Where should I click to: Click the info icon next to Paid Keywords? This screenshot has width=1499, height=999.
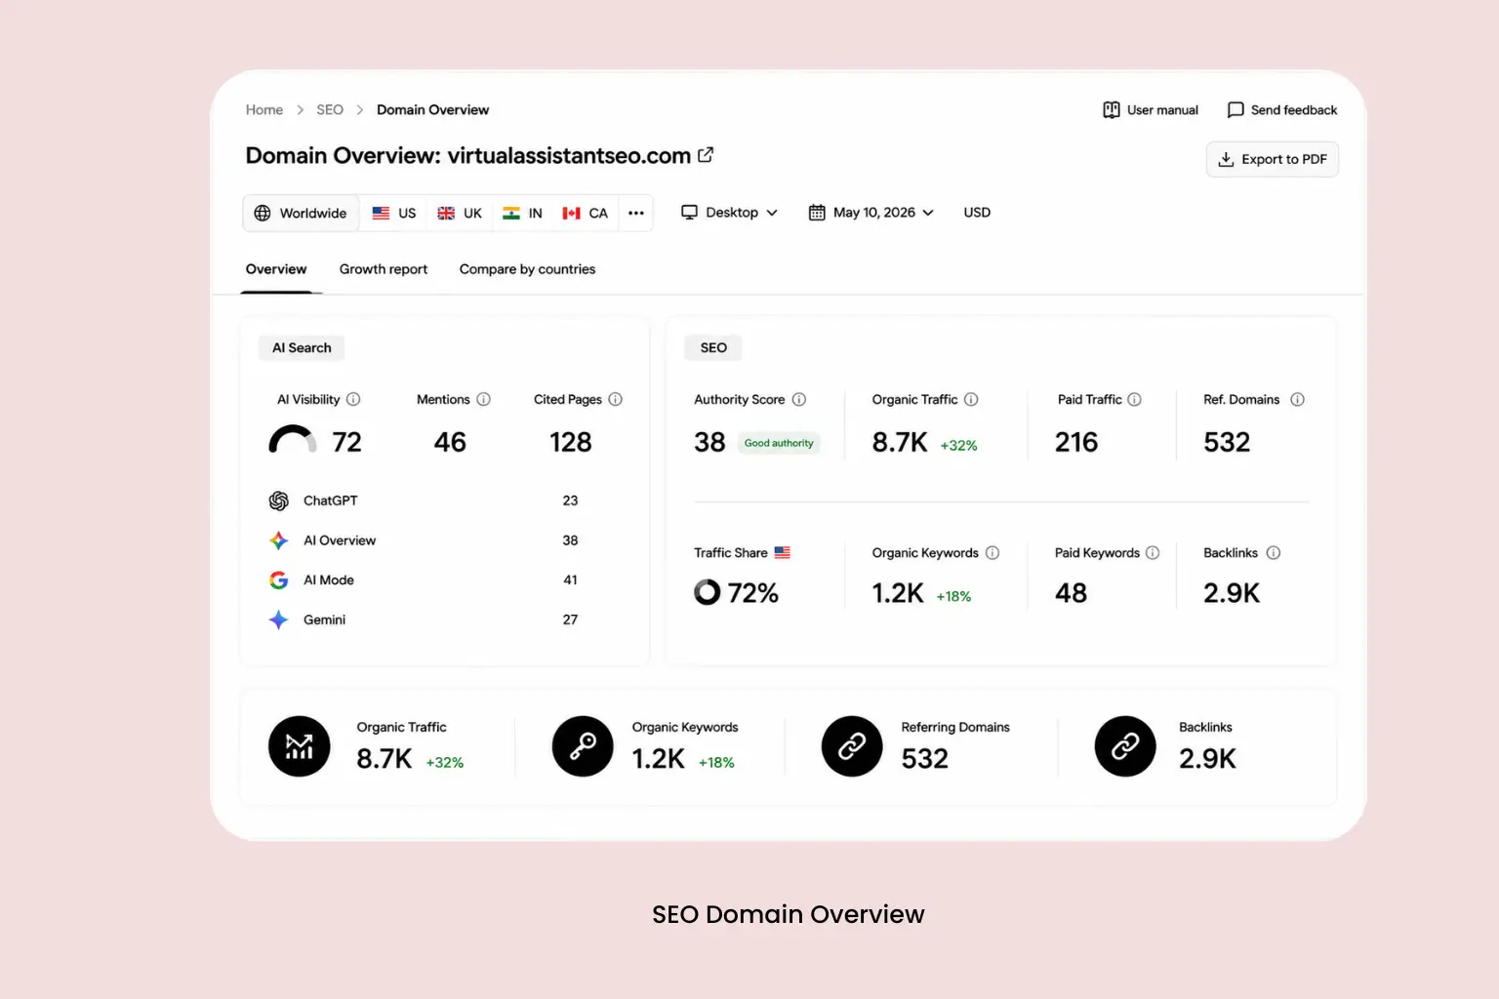[1153, 552]
